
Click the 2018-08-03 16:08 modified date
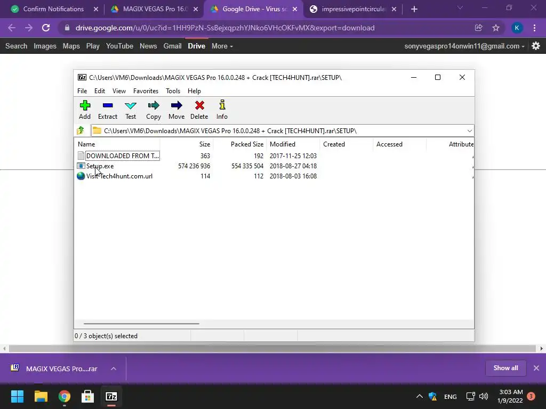[x=293, y=176]
